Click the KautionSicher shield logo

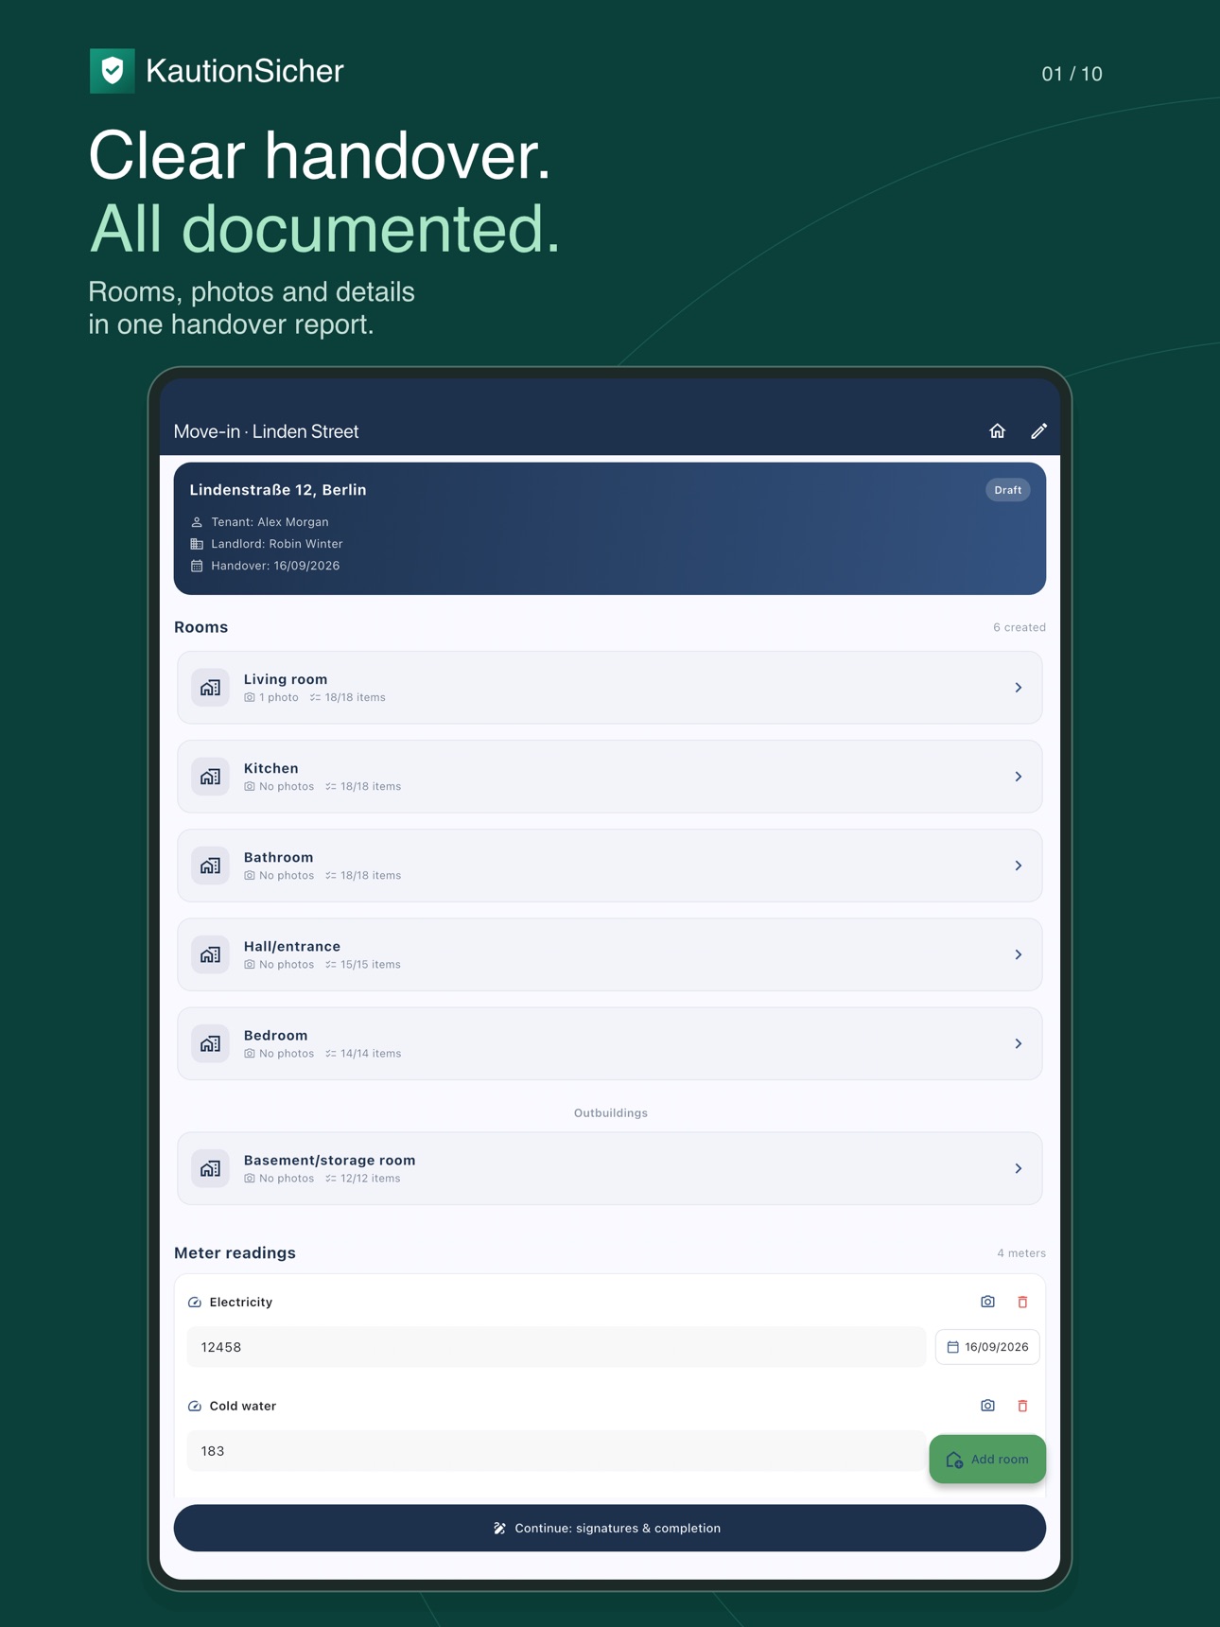113,71
